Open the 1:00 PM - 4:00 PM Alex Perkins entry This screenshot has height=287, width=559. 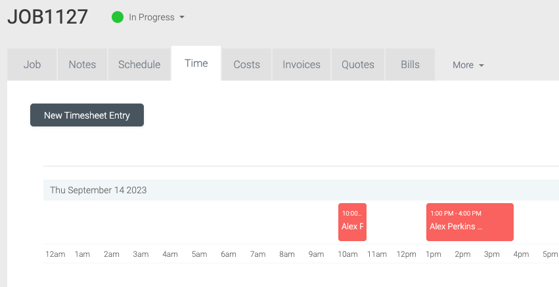coord(470,222)
